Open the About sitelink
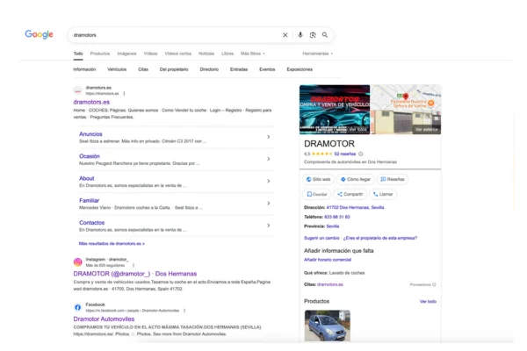This screenshot has width=527, height=351. click(86, 178)
